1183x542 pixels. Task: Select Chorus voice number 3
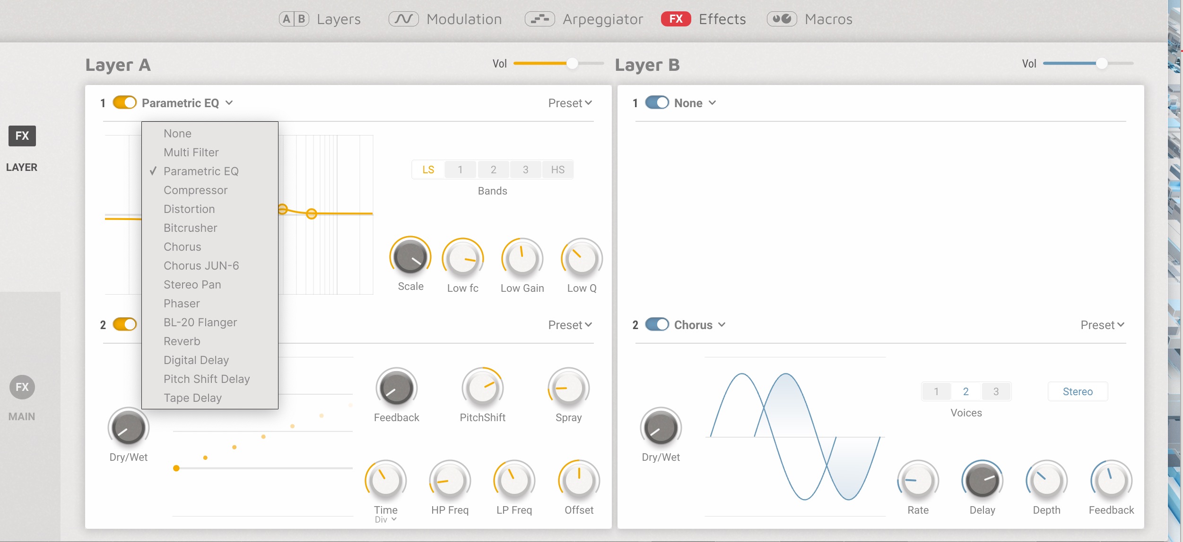[996, 391]
